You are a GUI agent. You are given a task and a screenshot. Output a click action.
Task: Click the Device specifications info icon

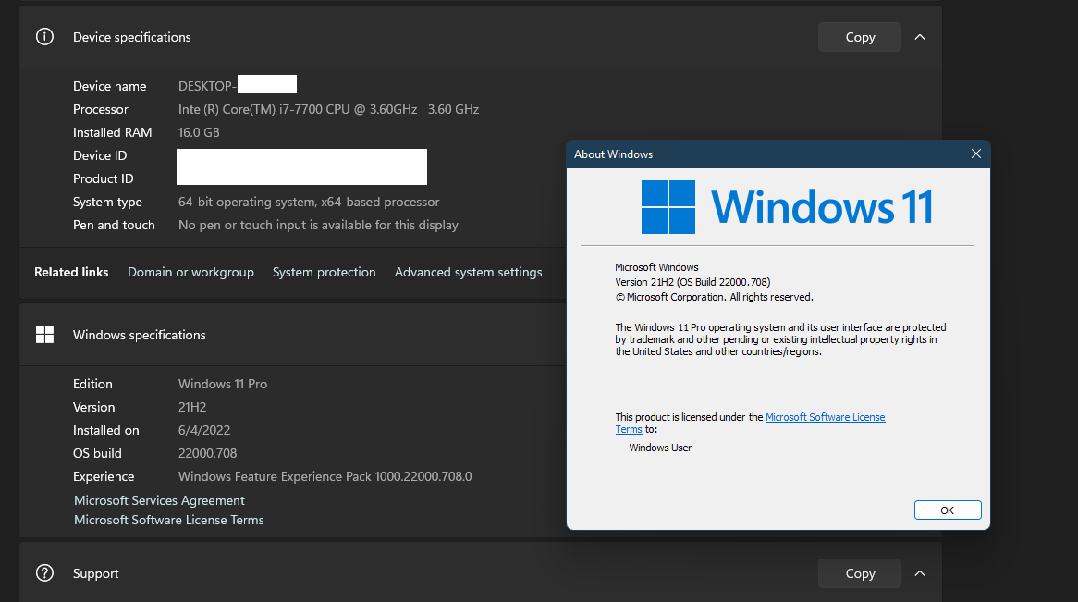(44, 36)
